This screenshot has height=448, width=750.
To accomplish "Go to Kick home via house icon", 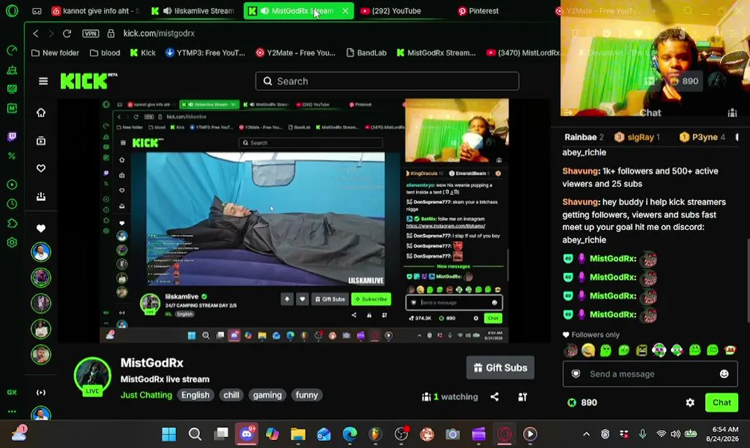I will click(41, 113).
